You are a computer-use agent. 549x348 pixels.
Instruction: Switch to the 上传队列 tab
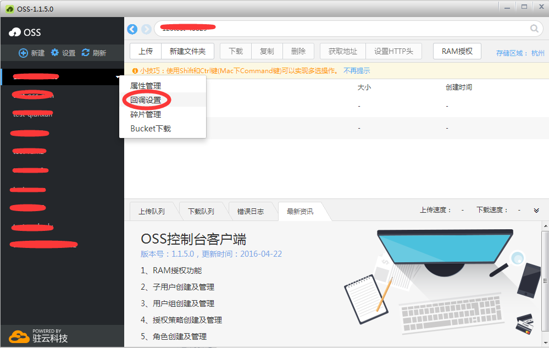pyautogui.click(x=152, y=212)
